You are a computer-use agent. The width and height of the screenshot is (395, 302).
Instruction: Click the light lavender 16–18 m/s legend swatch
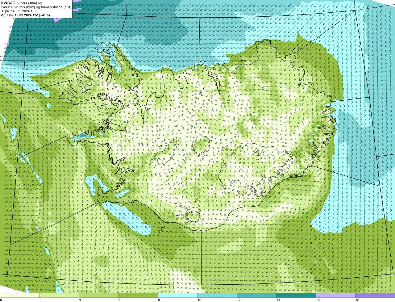336,295
